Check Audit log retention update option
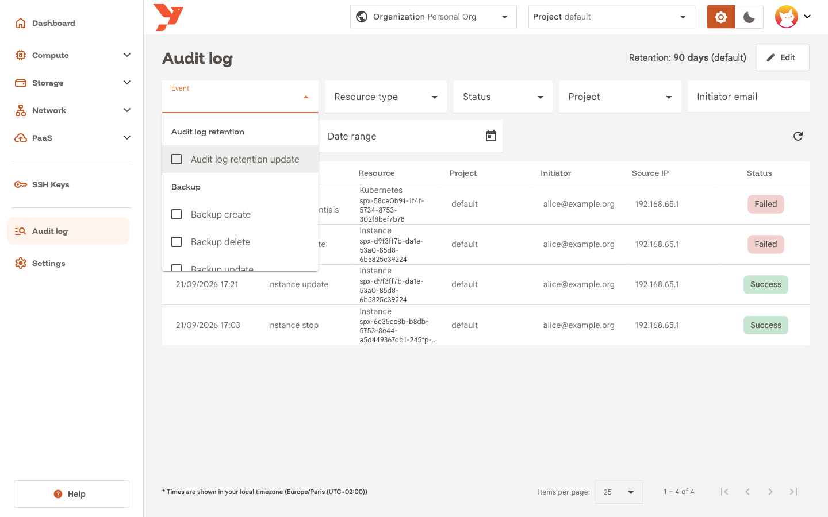Screen dimensions: 828x517 pyautogui.click(x=240, y=159)
